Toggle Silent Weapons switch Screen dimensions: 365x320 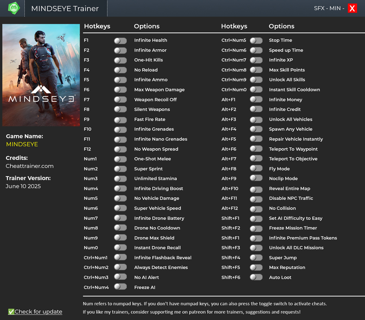click(x=120, y=109)
